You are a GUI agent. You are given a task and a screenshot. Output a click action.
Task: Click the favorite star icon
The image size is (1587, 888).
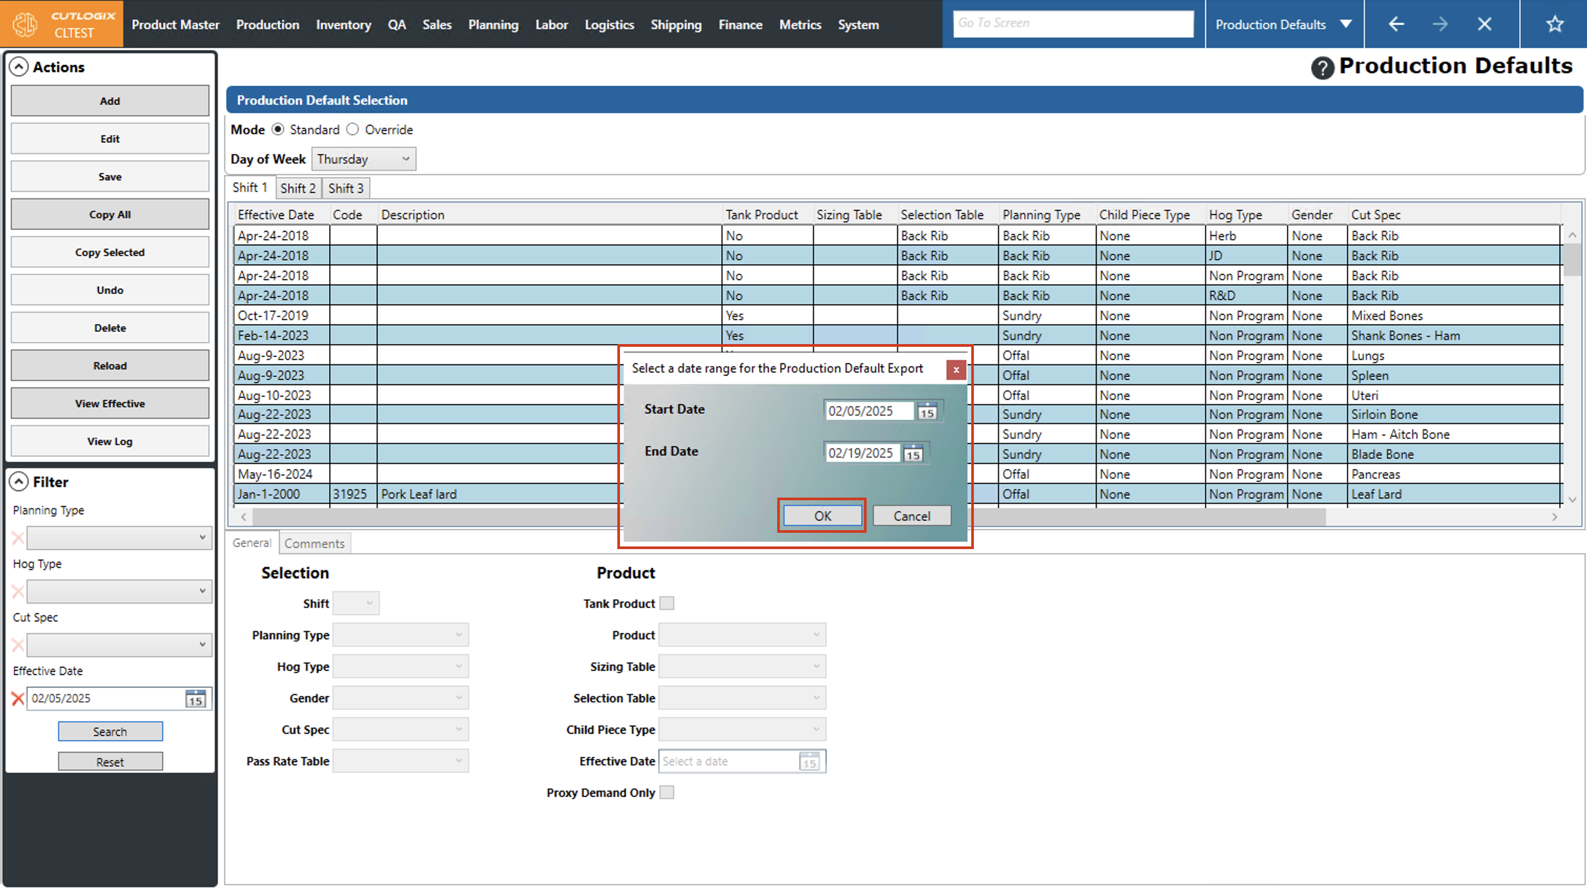pyautogui.click(x=1554, y=24)
